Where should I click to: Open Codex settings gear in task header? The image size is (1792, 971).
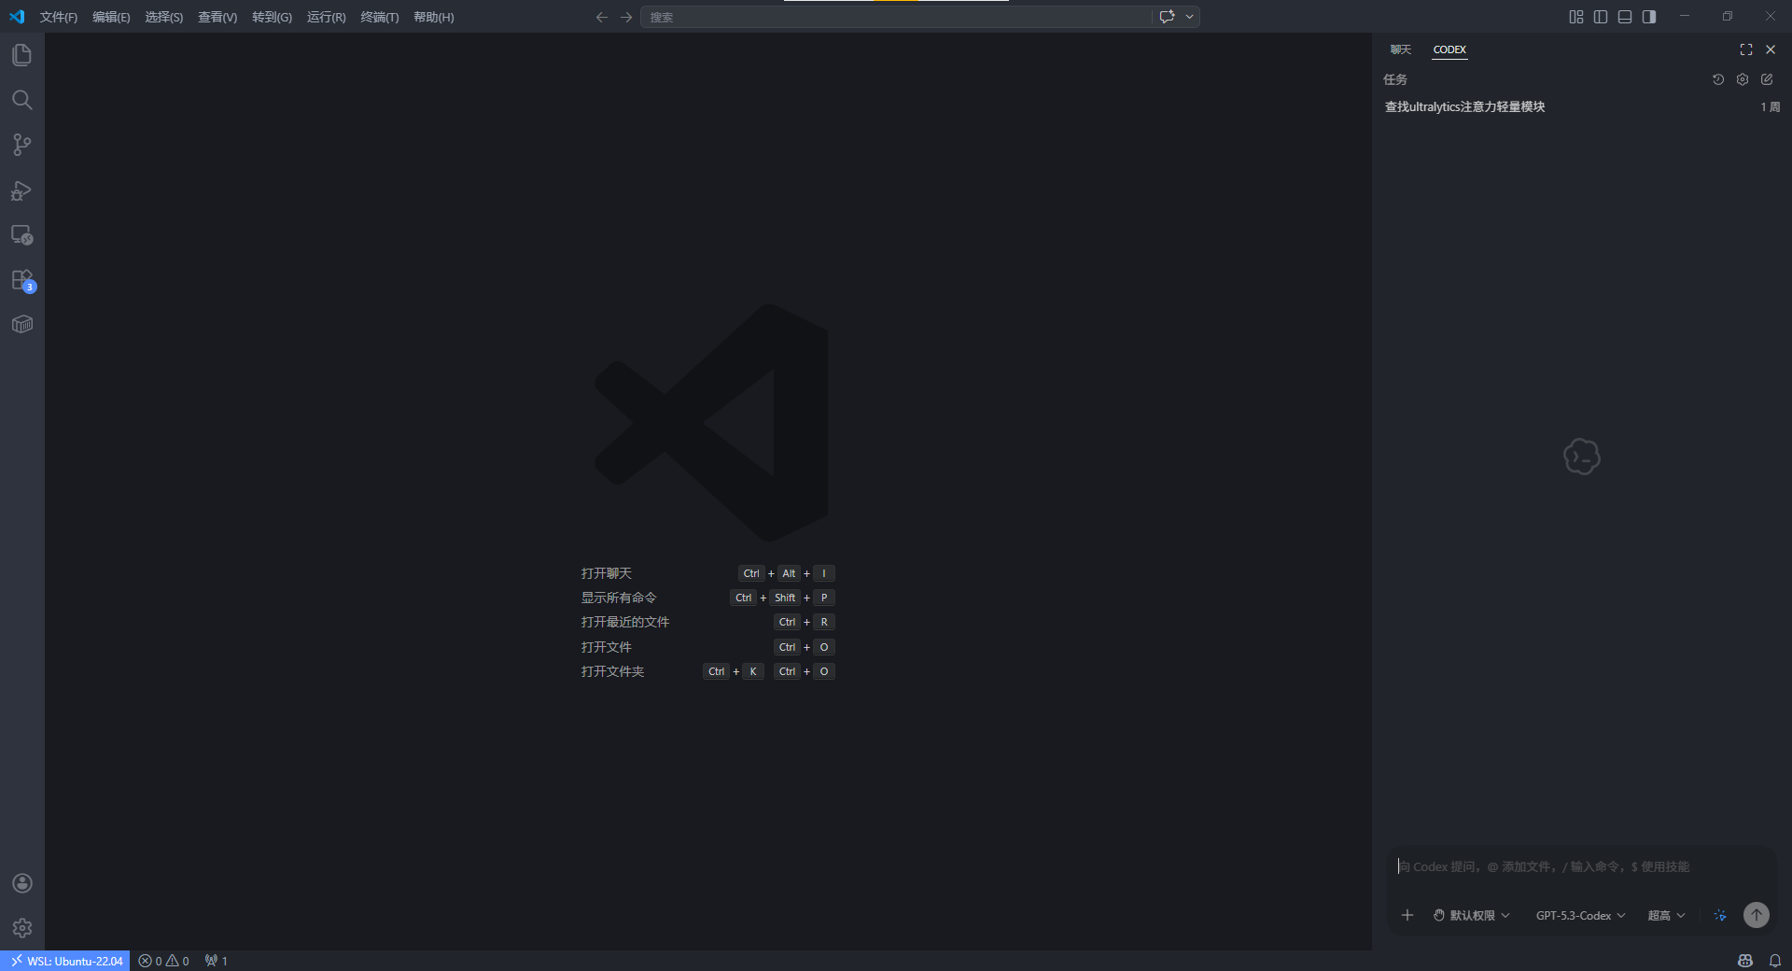[x=1742, y=79]
